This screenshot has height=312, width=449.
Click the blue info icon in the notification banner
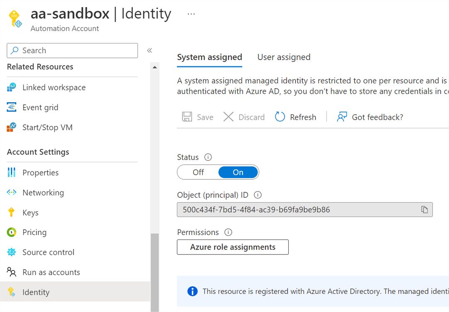pos(192,291)
